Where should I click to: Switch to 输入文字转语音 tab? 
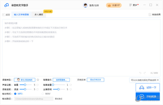[21, 15]
